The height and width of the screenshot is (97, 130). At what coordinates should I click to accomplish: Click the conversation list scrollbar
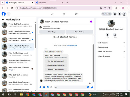36,36
